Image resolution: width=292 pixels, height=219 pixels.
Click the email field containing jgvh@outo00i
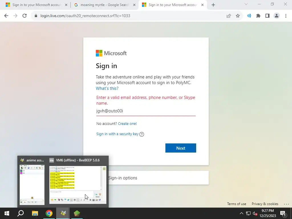146,111
